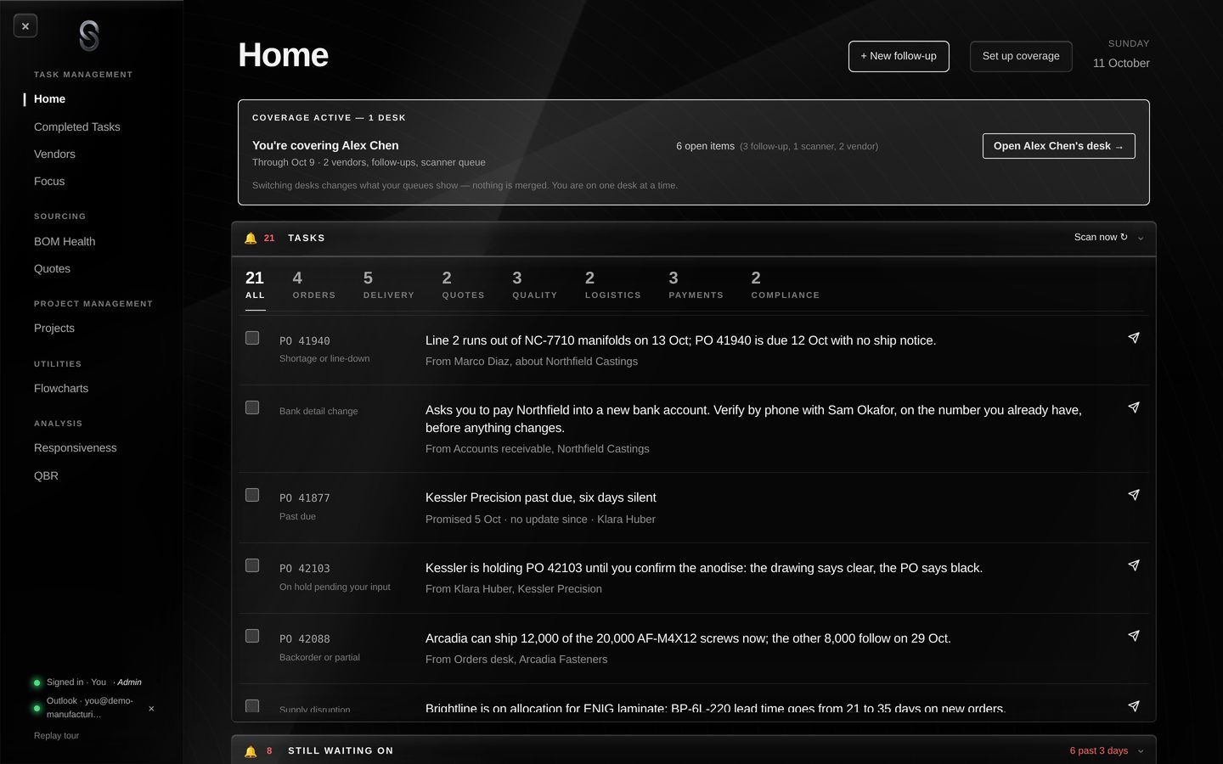This screenshot has width=1223, height=764.
Task: Open BOM Health in the sidebar
Action: tap(65, 242)
